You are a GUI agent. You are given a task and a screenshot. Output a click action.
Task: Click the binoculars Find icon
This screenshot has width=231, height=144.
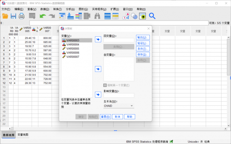point(97,16)
